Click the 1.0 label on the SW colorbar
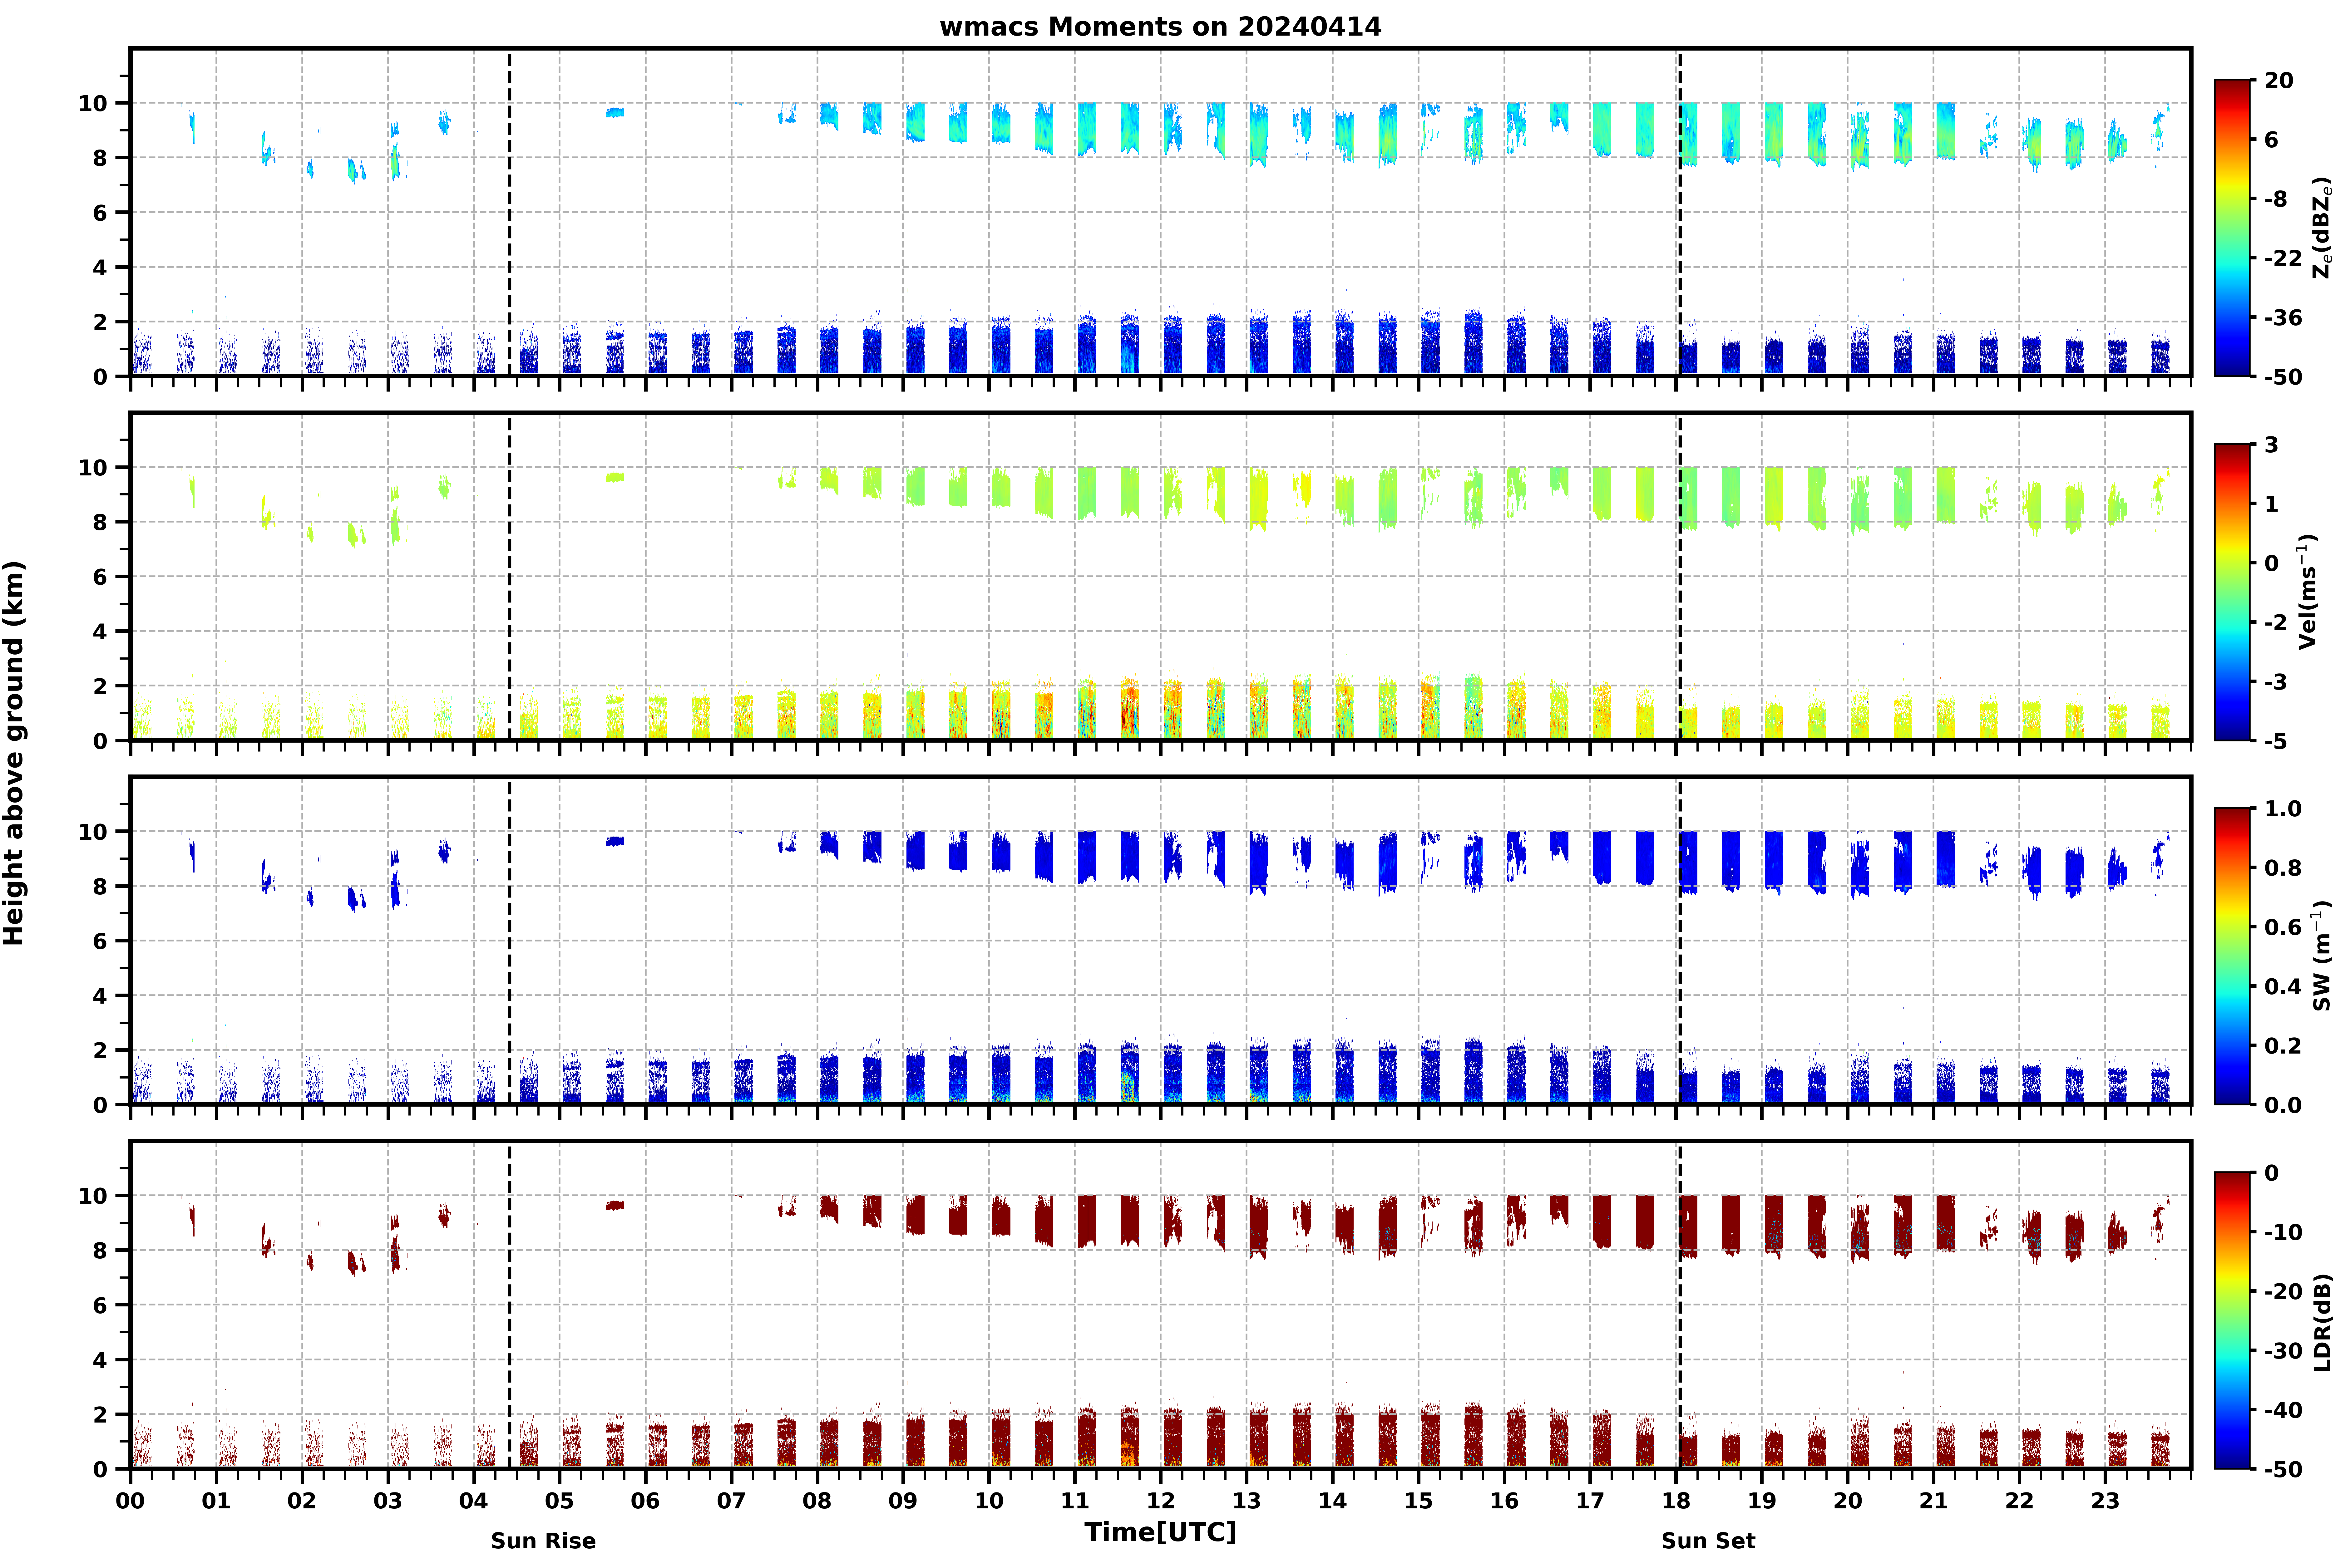Screen dimensions: 2350x1568 click(x=2283, y=808)
